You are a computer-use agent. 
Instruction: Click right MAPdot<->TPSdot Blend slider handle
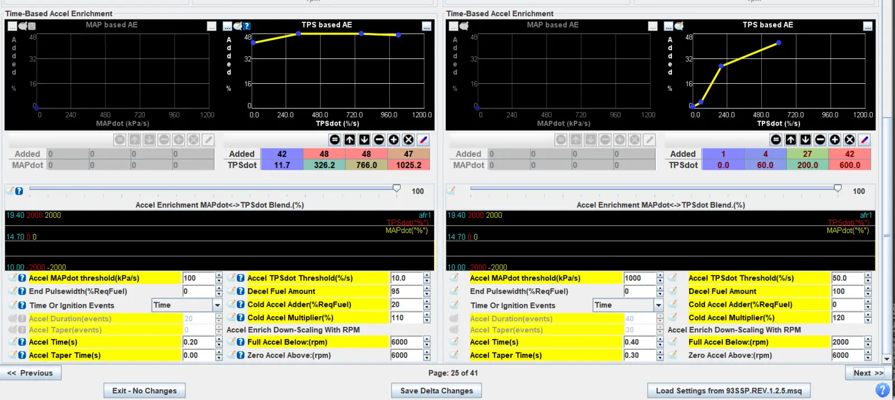tap(838, 188)
